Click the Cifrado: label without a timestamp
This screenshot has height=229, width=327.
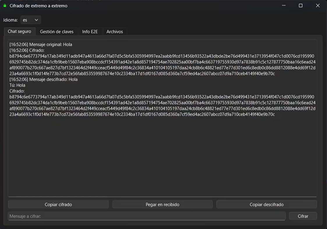(x=17, y=91)
